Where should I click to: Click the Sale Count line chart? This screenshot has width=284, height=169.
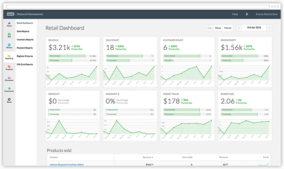130,73
